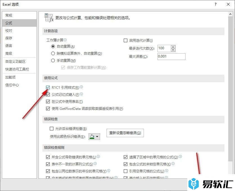Viewport: 235px width, 191px height.
Task: Click the 最大误差 input field
Action: point(171,57)
